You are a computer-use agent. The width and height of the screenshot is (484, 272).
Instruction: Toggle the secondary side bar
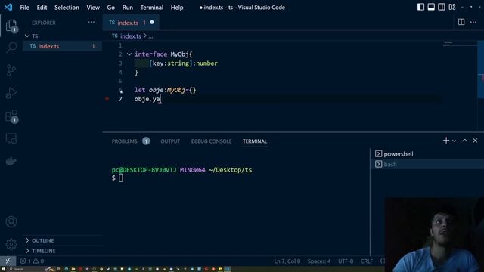tap(442, 7)
